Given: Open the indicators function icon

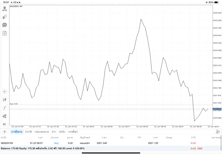Looking at the screenshot, I should [x=5, y=108].
